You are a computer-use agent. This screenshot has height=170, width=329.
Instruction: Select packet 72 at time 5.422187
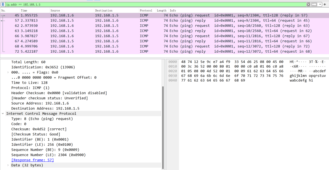point(164,51)
